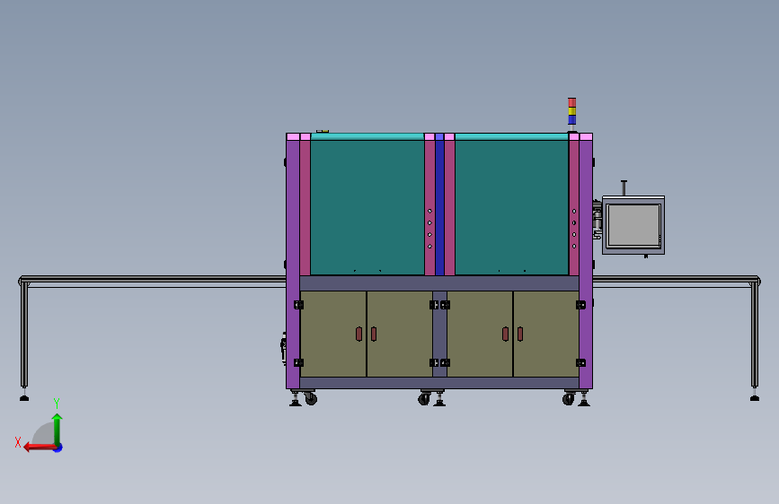Select the upper-left cabinet door hinge

(298, 305)
